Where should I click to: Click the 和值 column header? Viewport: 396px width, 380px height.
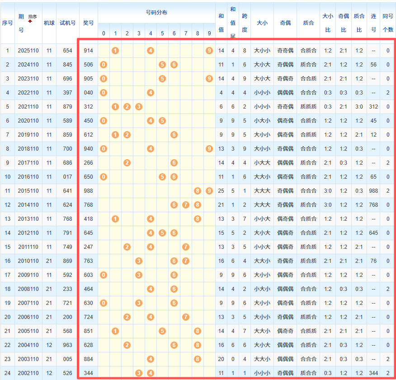coord(221,23)
